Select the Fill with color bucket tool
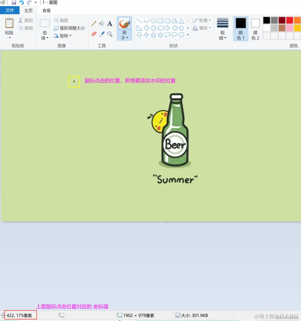Image resolution: width=301 pixels, height=321 pixels. (102, 23)
